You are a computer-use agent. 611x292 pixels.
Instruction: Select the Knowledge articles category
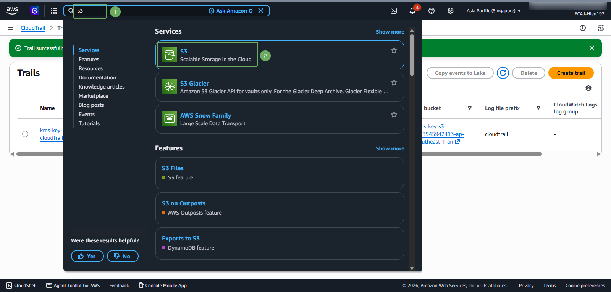click(102, 87)
